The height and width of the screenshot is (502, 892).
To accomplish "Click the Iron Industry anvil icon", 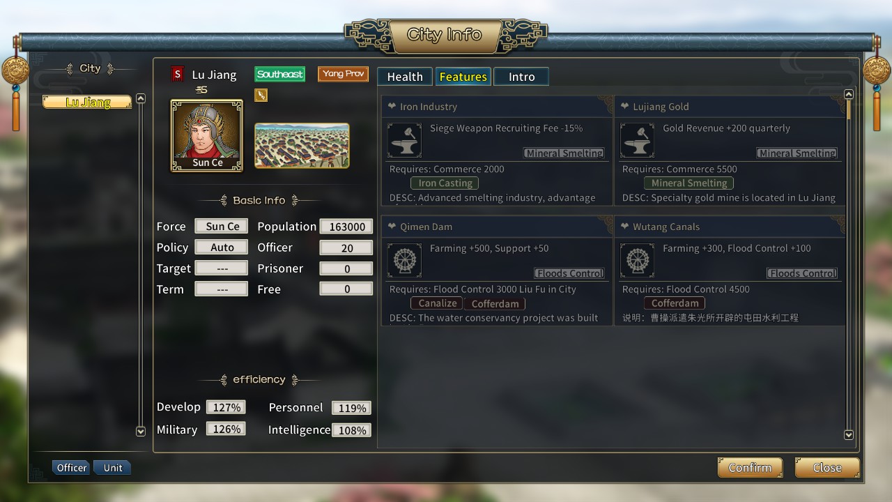I will tap(404, 140).
